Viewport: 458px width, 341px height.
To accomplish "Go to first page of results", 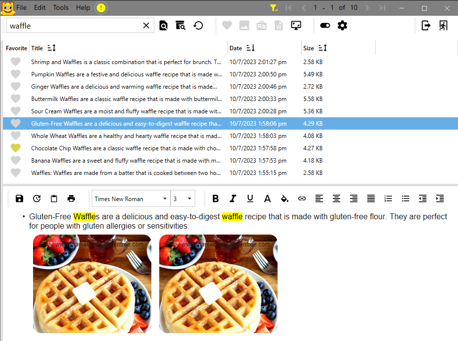I will [x=288, y=8].
